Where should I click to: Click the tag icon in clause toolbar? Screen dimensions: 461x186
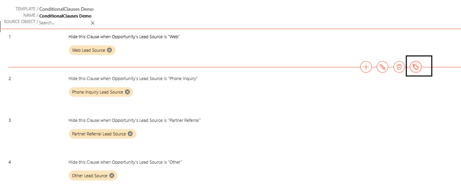pos(416,67)
